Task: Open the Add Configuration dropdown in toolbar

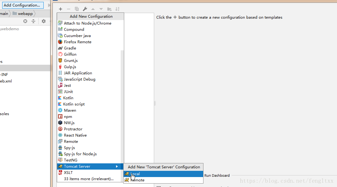Action: [x=23, y=5]
